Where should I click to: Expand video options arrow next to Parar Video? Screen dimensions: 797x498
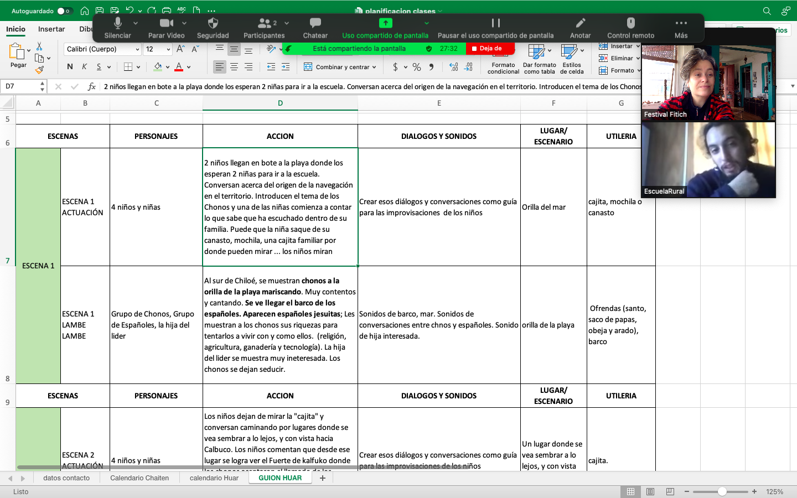[x=184, y=23]
